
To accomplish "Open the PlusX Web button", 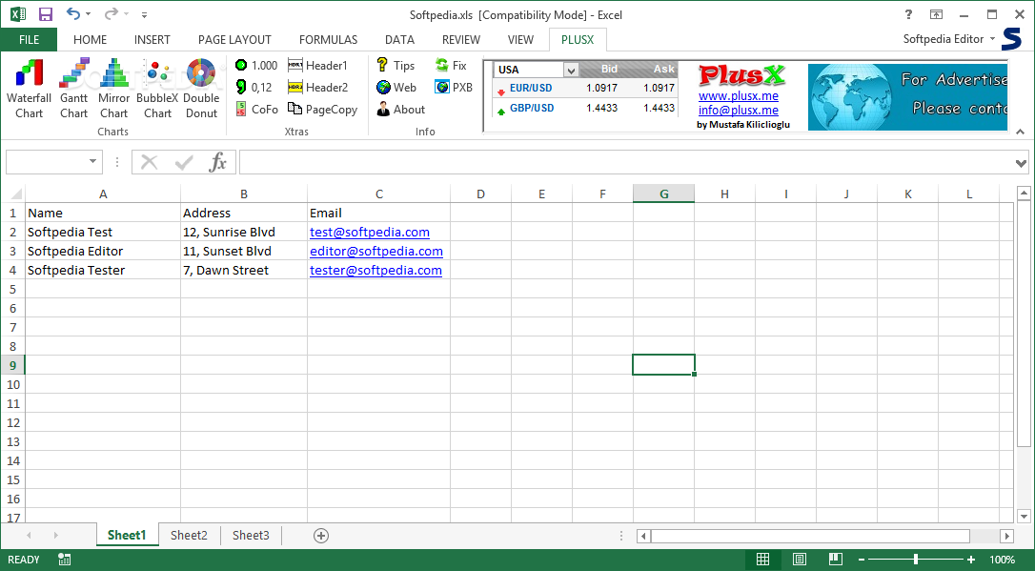I will (396, 87).
